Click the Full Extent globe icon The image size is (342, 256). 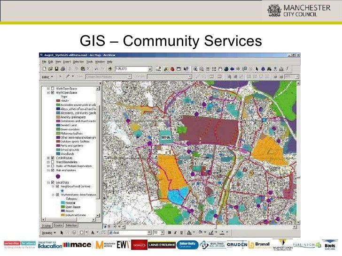226,69
